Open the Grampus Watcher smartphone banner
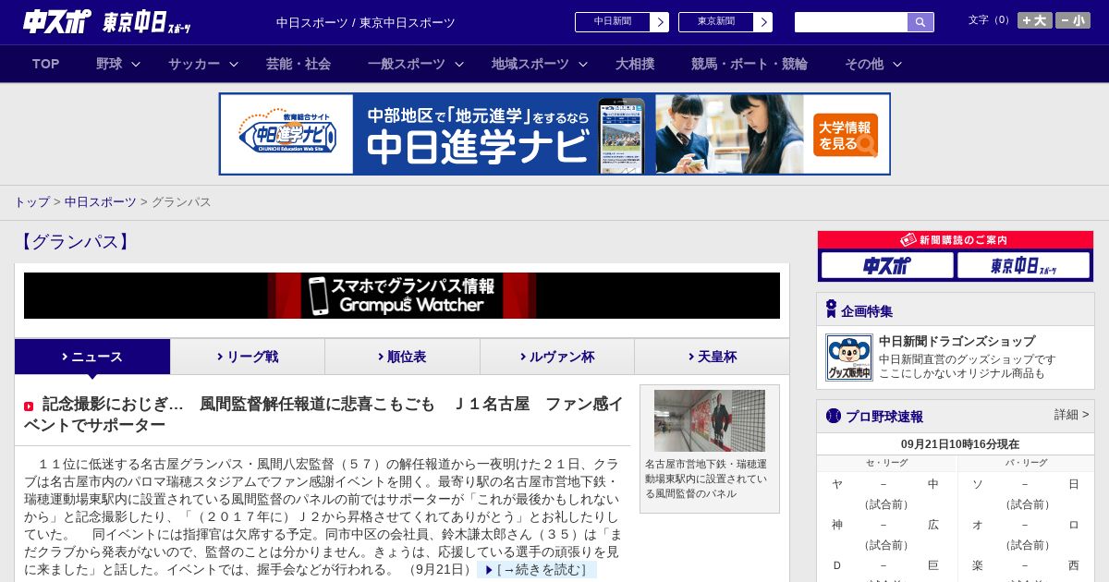 tap(402, 296)
